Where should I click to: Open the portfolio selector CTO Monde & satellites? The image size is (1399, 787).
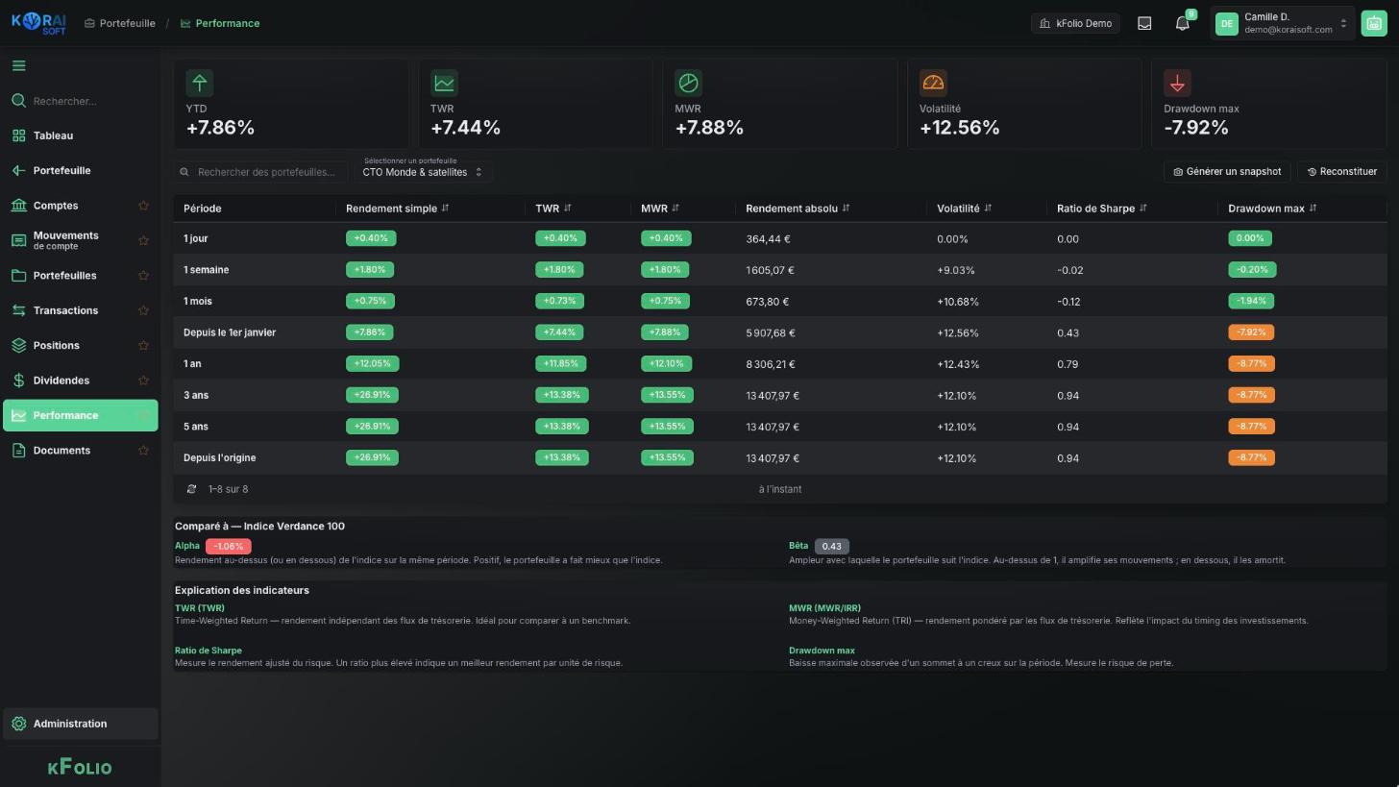coord(423,172)
